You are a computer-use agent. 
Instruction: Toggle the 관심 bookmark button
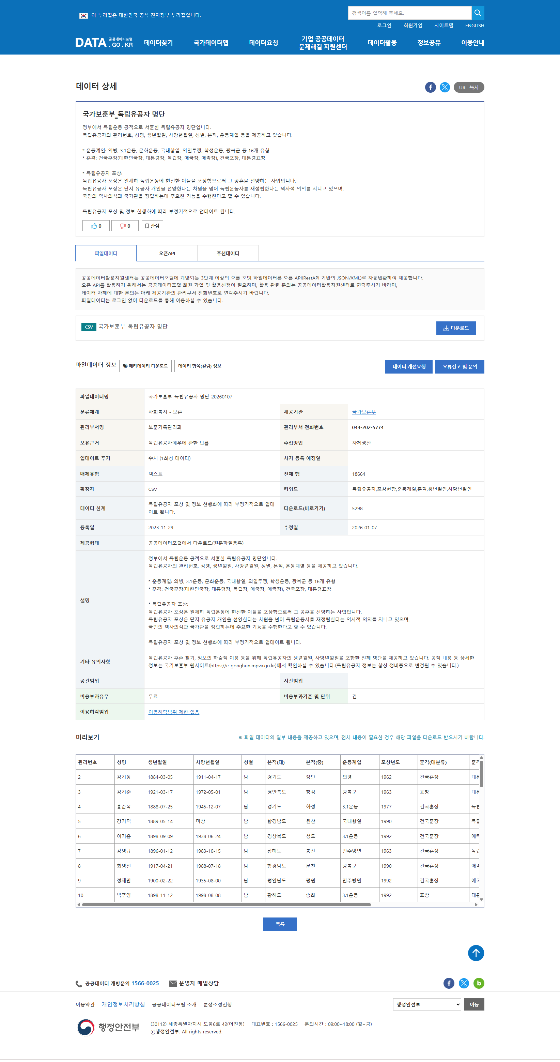click(153, 226)
